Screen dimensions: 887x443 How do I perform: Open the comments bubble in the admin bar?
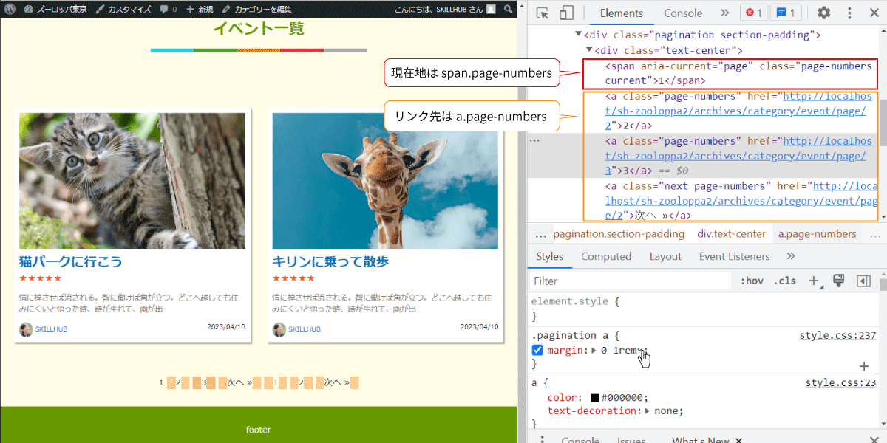pos(169,9)
